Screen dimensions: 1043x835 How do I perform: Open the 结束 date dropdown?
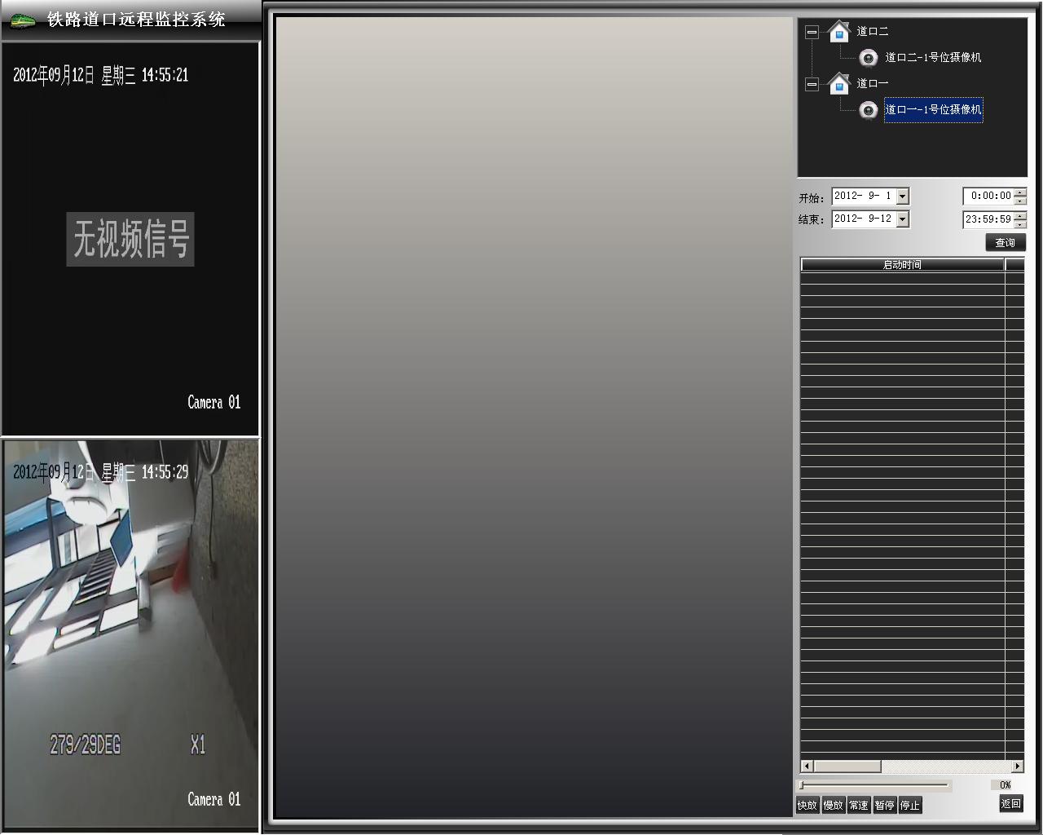902,219
